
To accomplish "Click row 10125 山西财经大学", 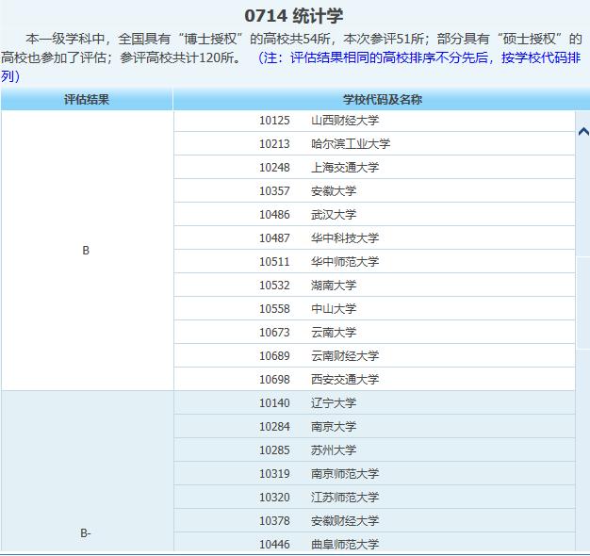I will (374, 121).
